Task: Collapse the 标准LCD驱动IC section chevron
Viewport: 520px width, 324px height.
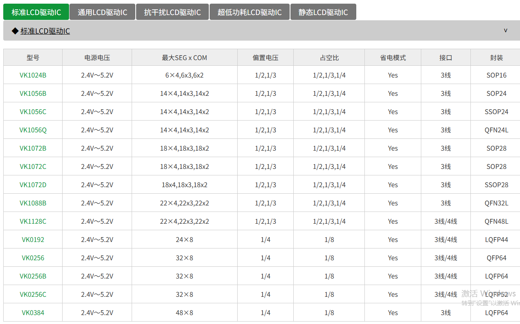Action: (x=505, y=30)
